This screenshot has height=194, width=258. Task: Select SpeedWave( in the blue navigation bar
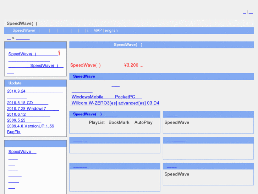pos(24,30)
